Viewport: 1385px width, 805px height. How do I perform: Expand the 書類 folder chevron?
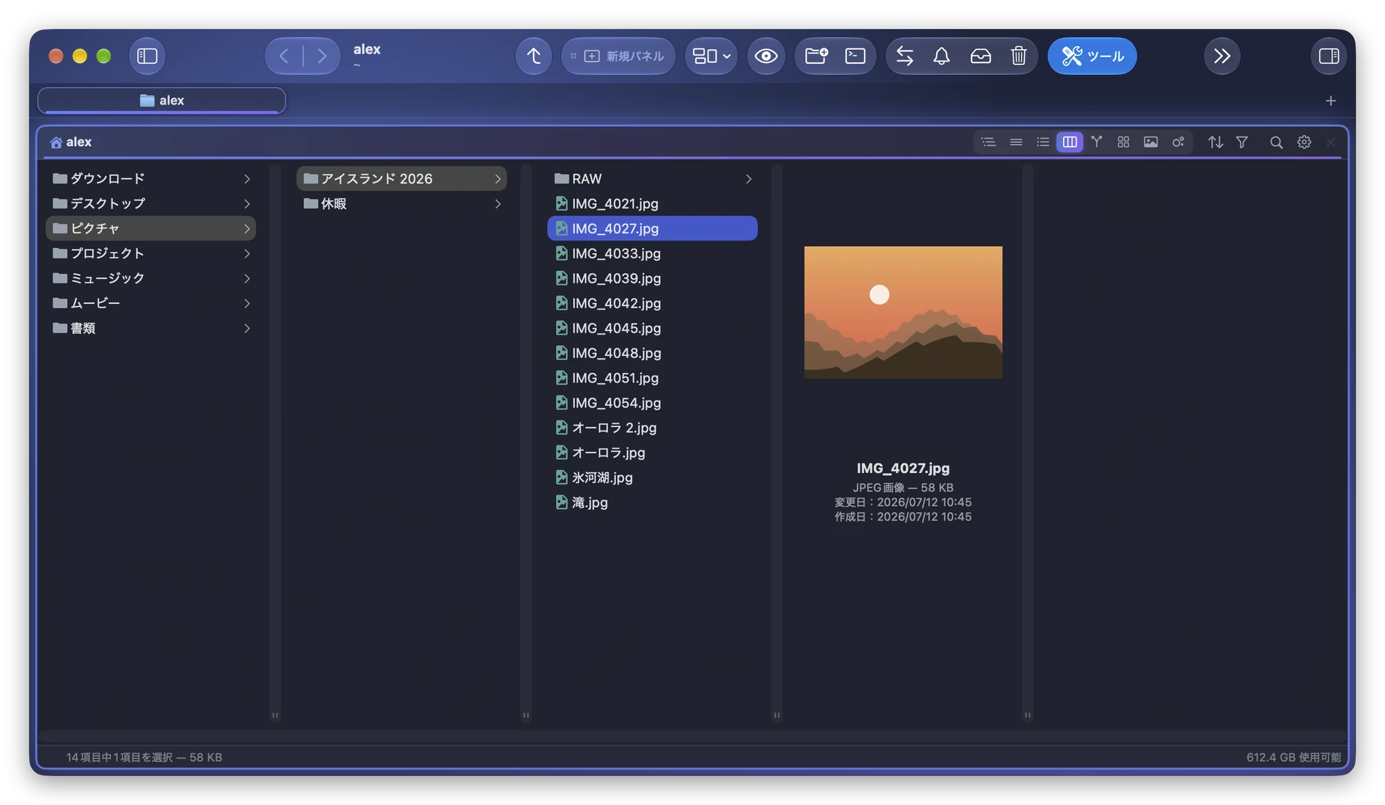point(247,328)
